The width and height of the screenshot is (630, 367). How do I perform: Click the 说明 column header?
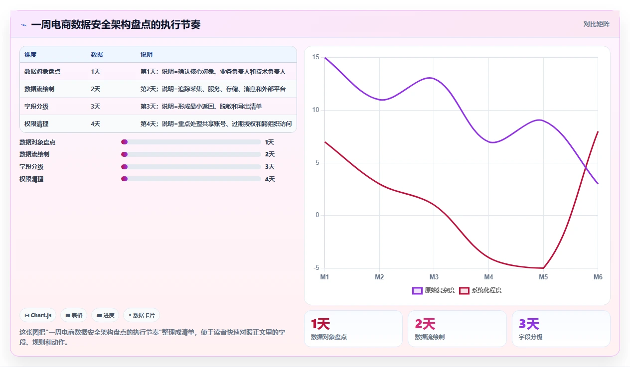147,54
